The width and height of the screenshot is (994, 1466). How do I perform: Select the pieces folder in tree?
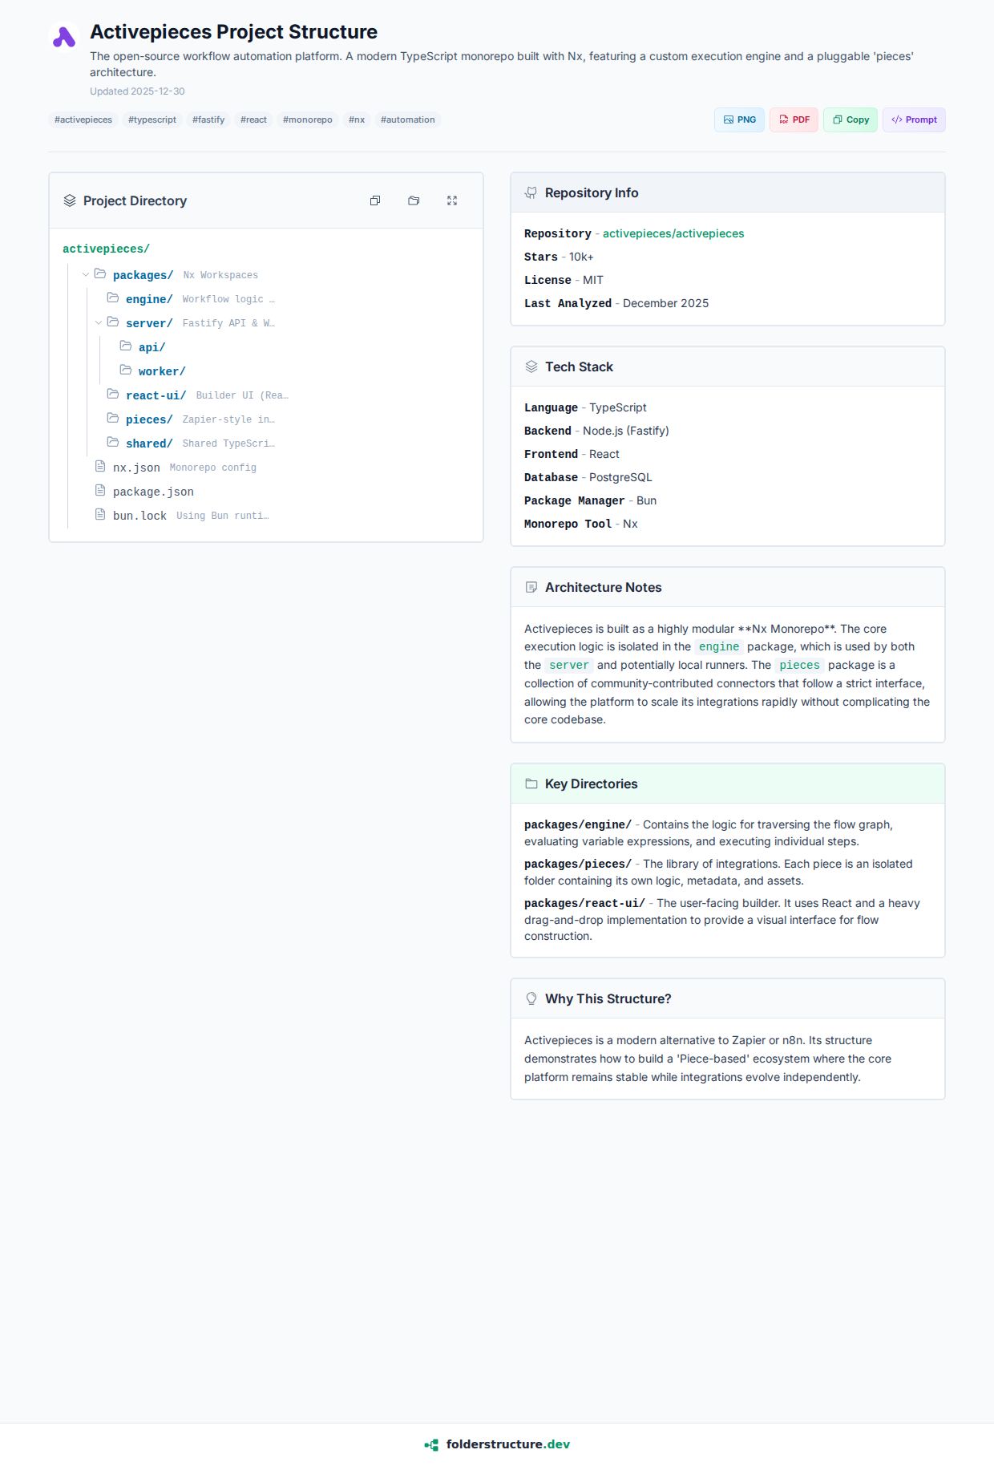pyautogui.click(x=149, y=419)
